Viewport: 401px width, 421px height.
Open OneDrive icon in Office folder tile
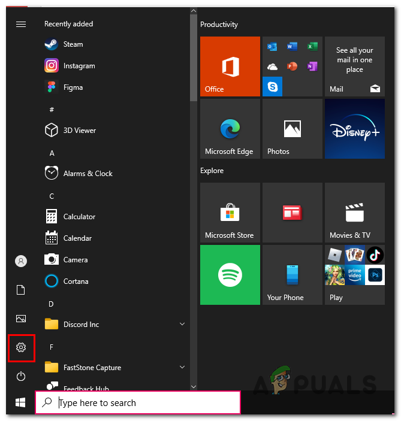tap(272, 66)
